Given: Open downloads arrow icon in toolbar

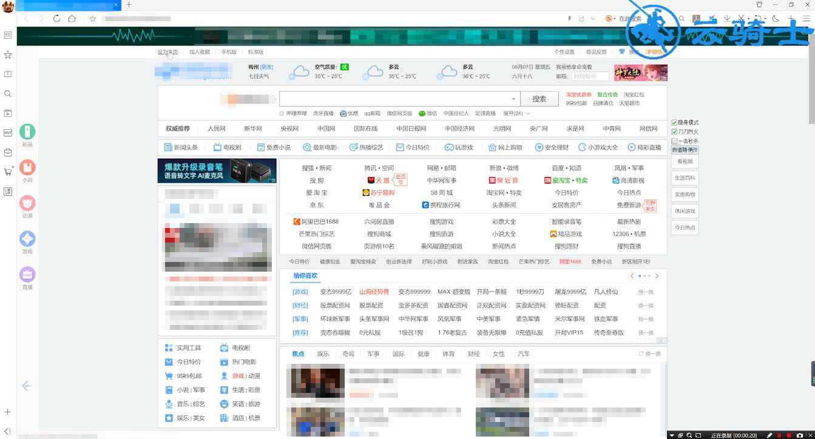Looking at the screenshot, I should click(x=727, y=19).
